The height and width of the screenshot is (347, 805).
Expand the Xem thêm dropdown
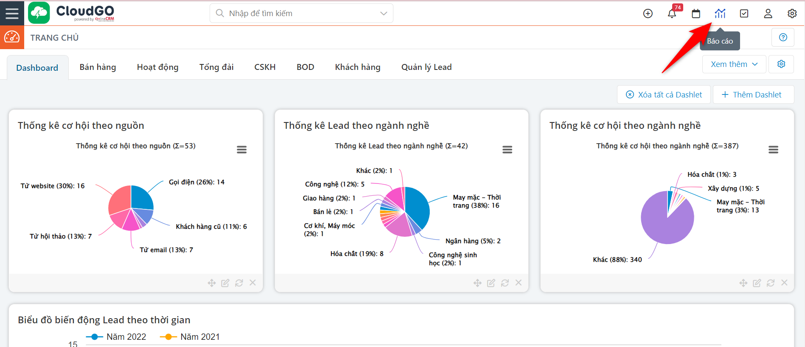[x=734, y=64]
